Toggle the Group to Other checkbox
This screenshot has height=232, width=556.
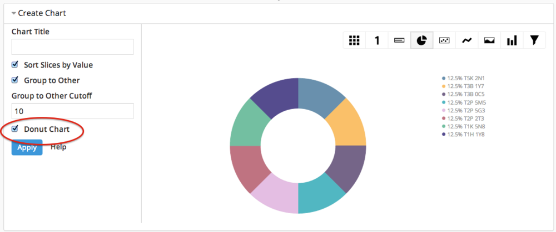click(15, 80)
